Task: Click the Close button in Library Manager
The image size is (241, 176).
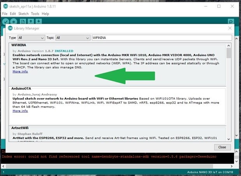Action: click(x=222, y=147)
